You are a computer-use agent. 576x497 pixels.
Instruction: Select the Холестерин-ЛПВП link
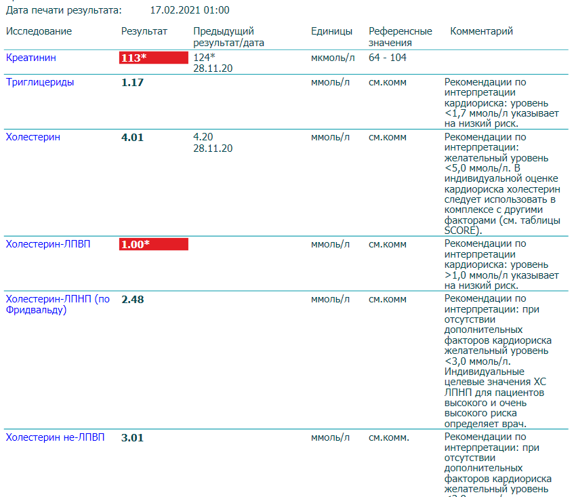coord(48,244)
